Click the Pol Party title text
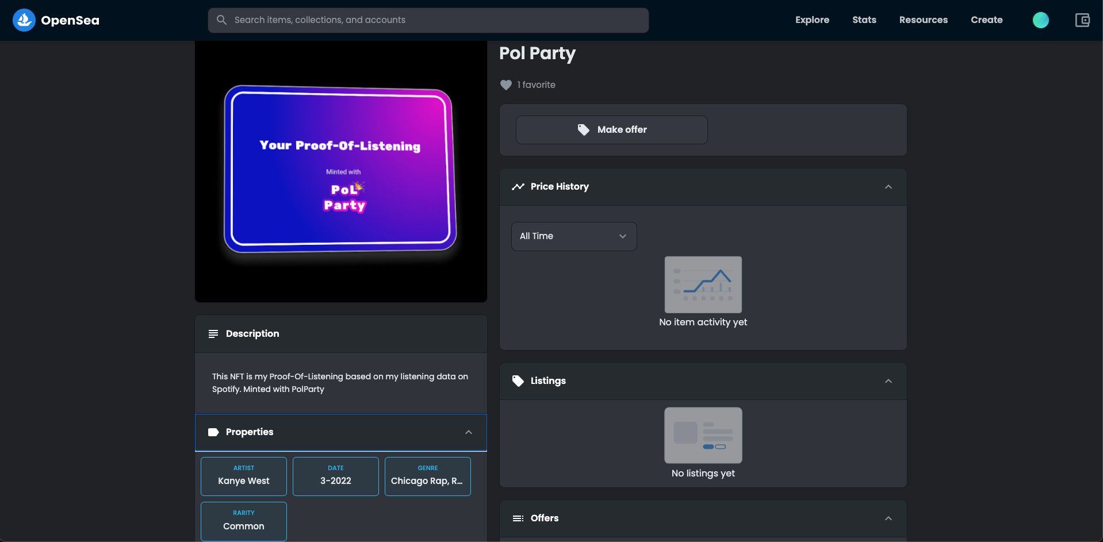 click(537, 53)
